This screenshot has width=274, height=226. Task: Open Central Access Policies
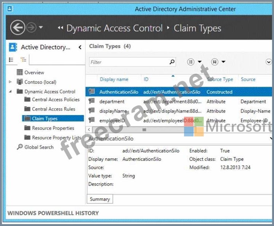click(56, 100)
